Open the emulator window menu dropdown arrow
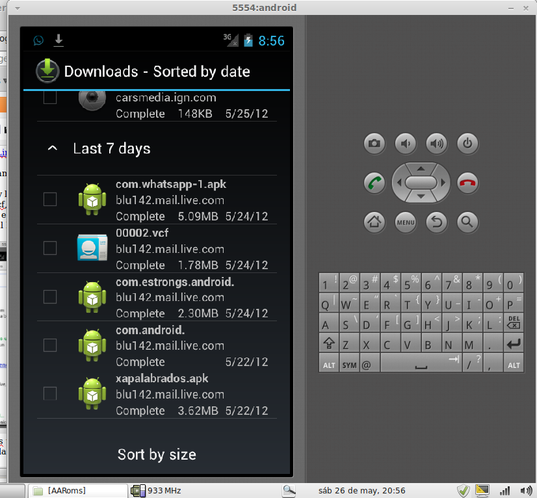Viewport: 537px width, 498px height. tap(18, 8)
